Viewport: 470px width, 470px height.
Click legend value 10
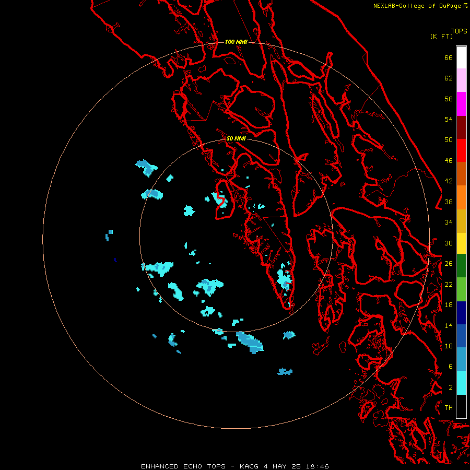(x=449, y=346)
